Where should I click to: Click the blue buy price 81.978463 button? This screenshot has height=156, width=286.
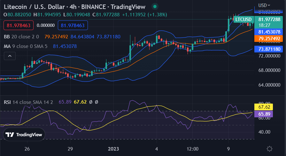pos(73,25)
